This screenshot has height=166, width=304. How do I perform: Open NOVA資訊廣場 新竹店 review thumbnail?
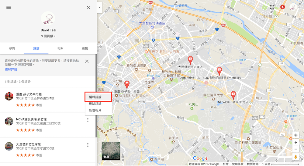[9, 121]
